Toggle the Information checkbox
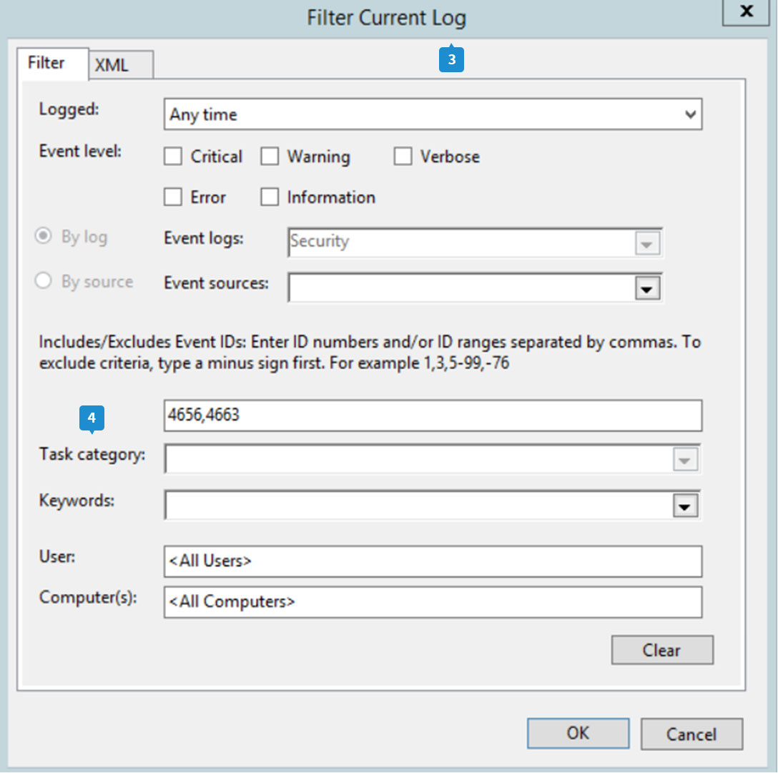 pos(270,197)
